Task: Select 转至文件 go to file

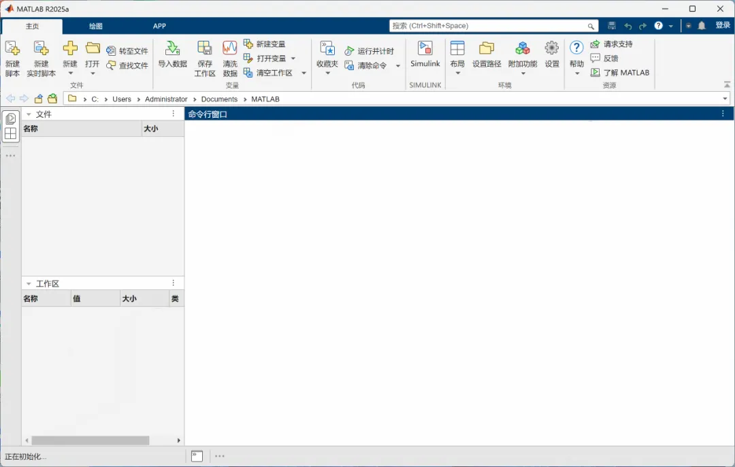Action: pyautogui.click(x=127, y=50)
